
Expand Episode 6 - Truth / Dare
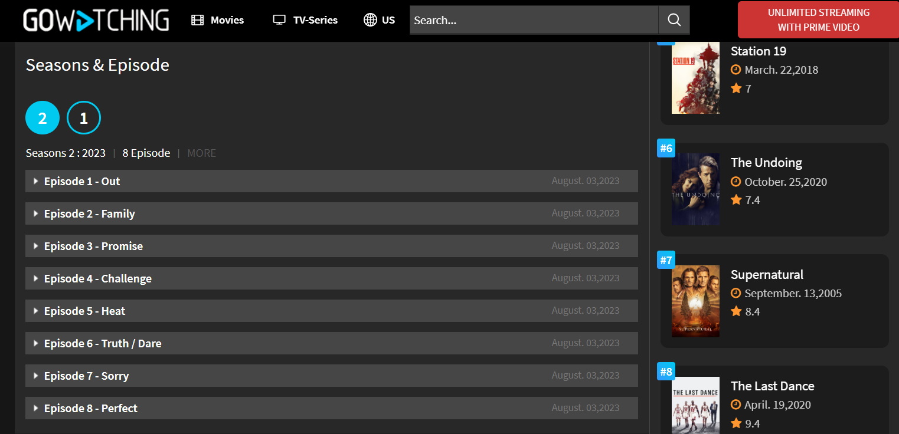[x=102, y=343]
